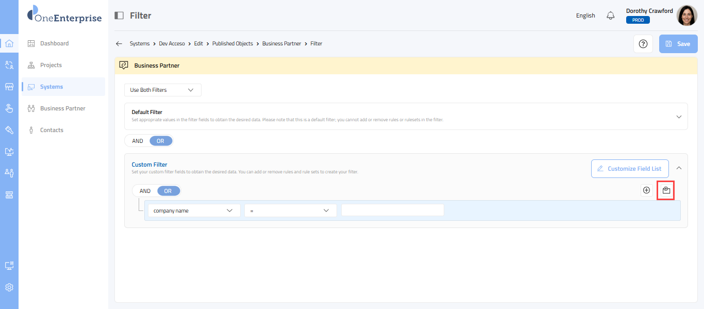This screenshot has height=309, width=704.
Task: Open Dashboard in the sidebar menu
Action: tap(54, 43)
